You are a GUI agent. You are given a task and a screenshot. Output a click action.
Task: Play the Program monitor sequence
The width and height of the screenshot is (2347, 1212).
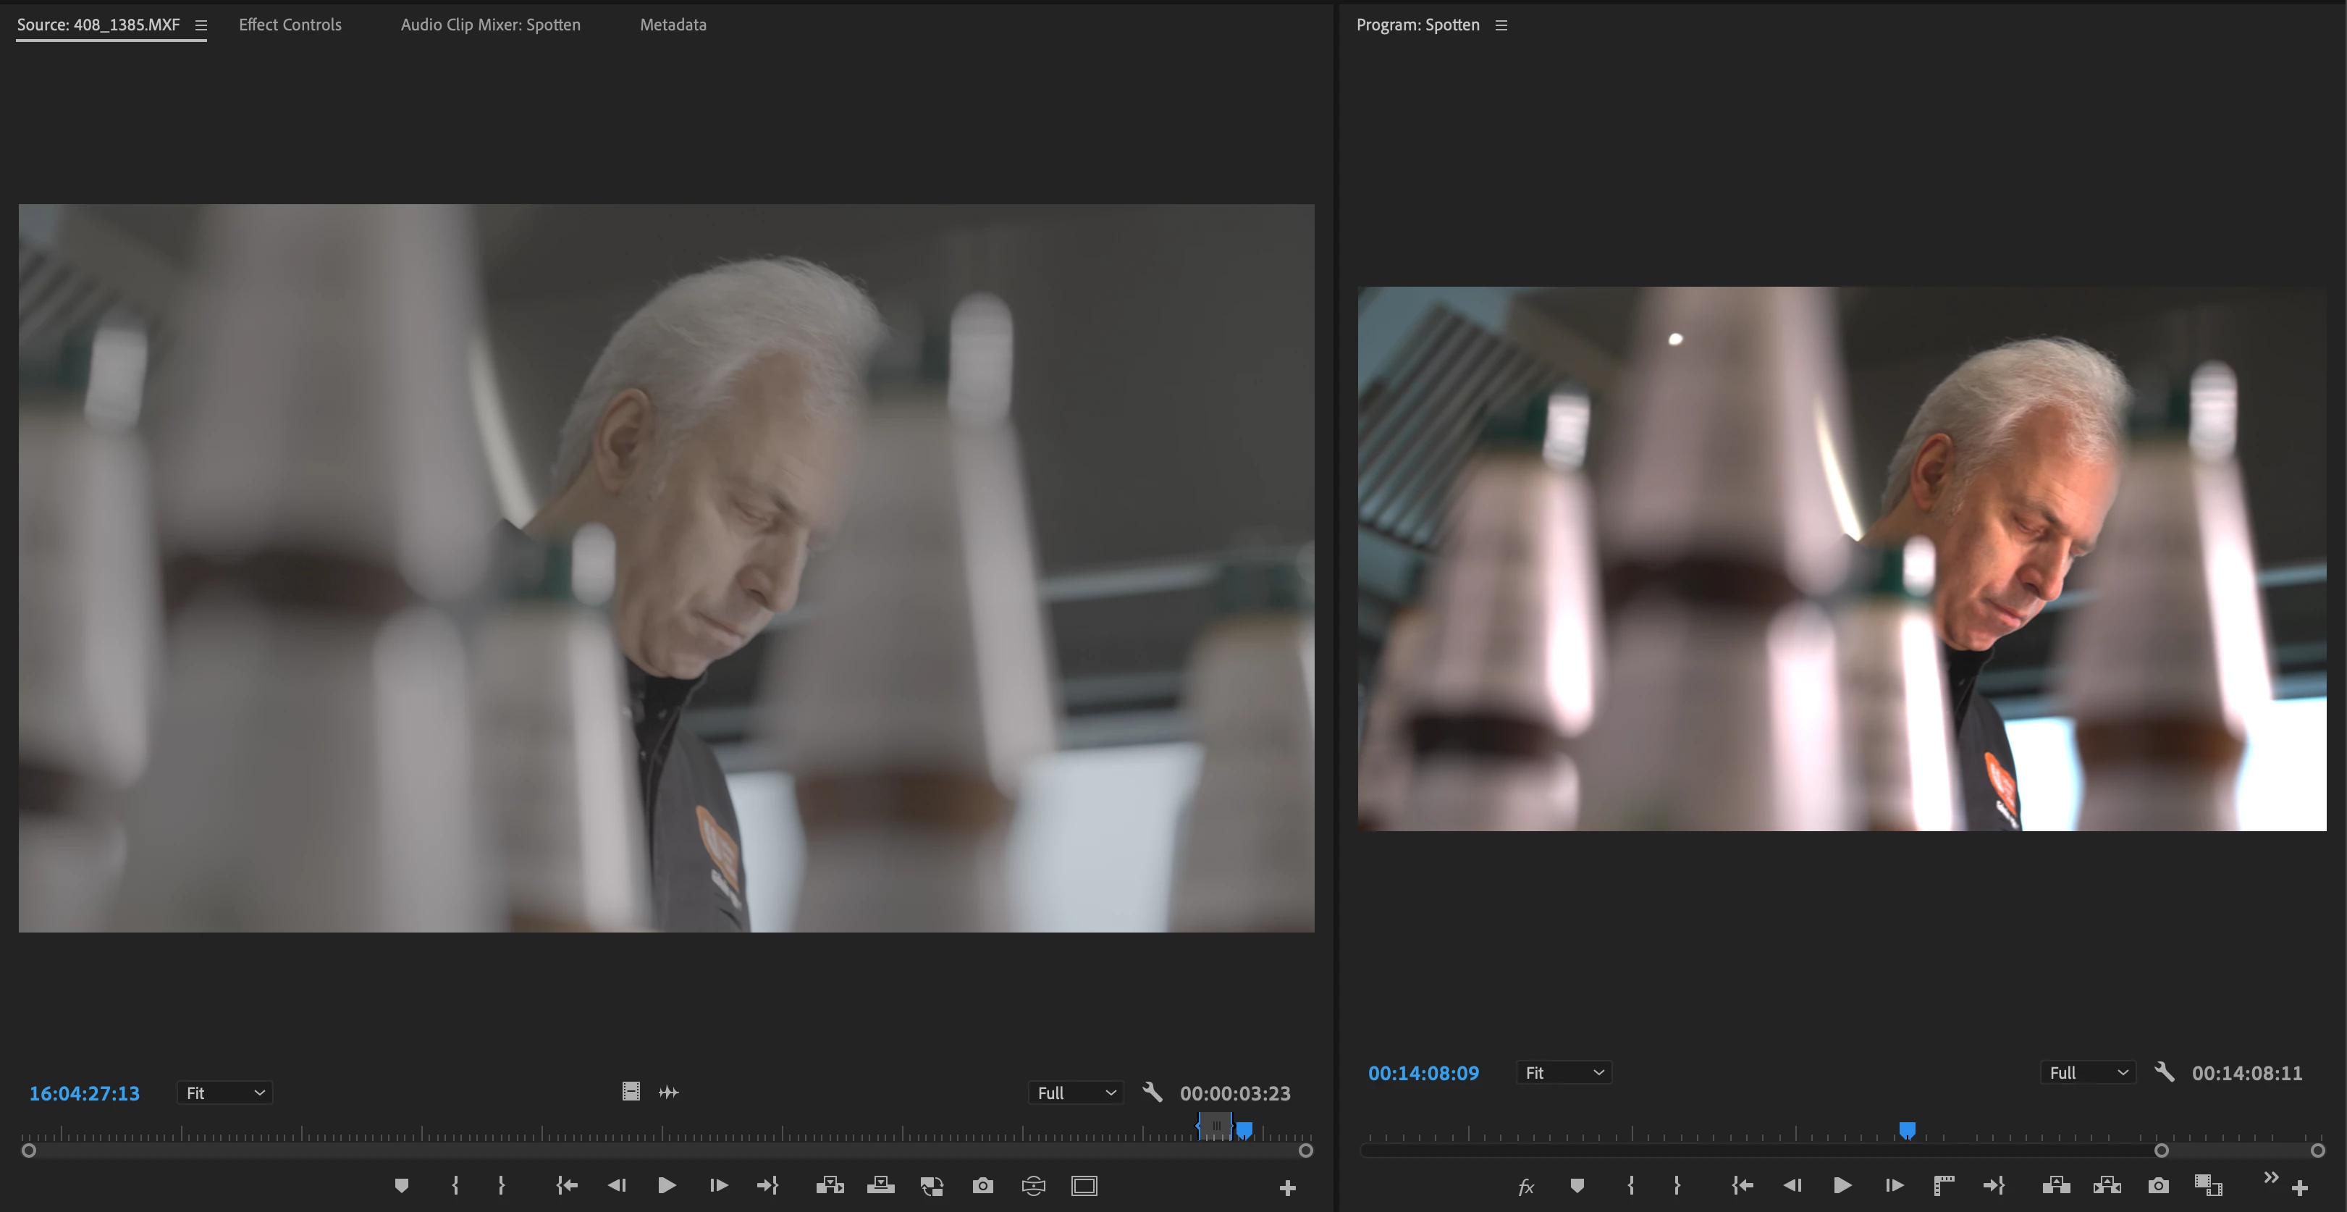(1842, 1185)
